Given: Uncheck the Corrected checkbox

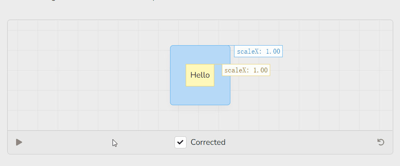Looking at the screenshot, I should [x=181, y=142].
